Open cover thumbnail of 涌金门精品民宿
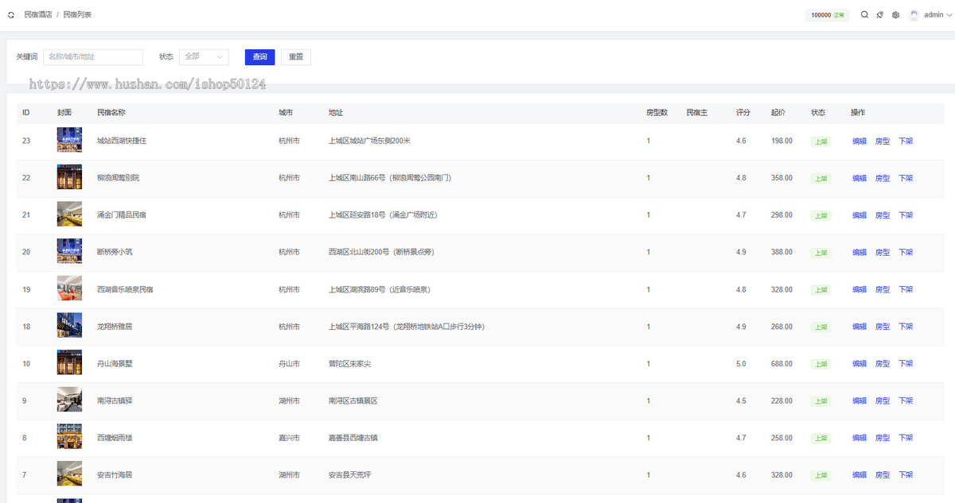Image resolution: width=955 pixels, height=503 pixels. (x=69, y=215)
